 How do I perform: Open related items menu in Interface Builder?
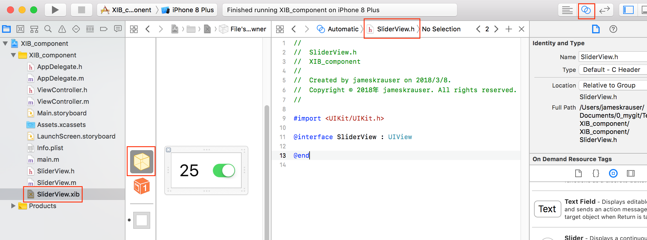coord(134,29)
